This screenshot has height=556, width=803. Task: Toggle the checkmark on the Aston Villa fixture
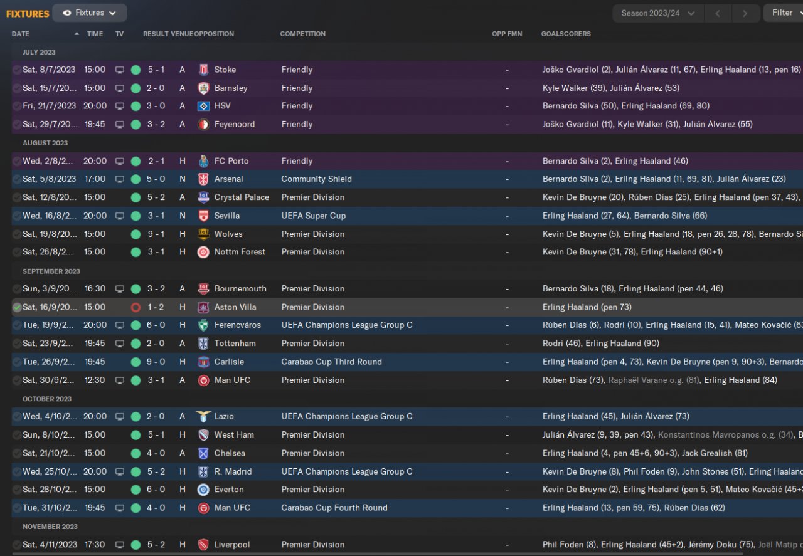tap(17, 307)
